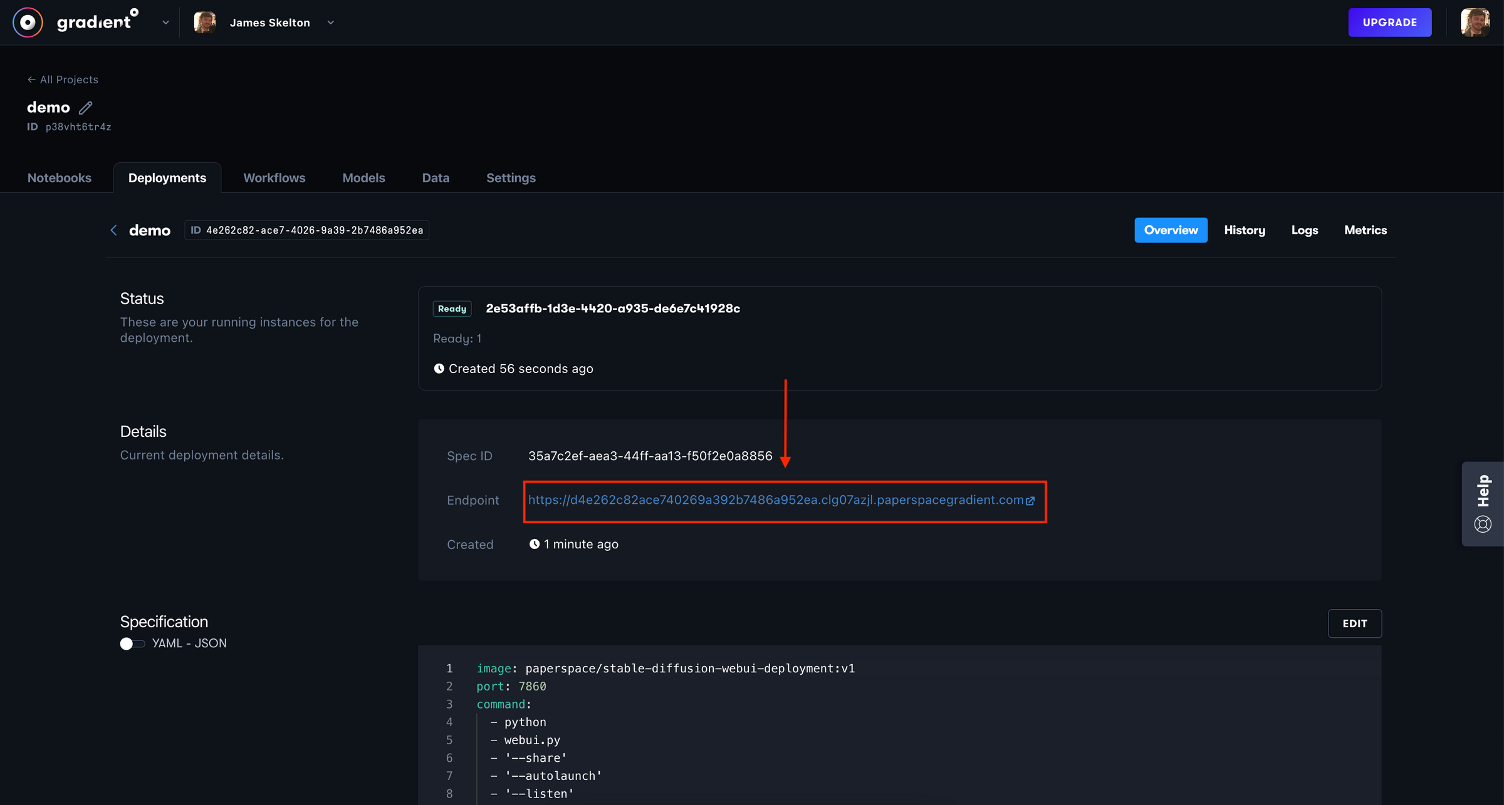Viewport: 1504px width, 805px height.
Task: Click the EDIT button for the specification
Action: (x=1355, y=623)
